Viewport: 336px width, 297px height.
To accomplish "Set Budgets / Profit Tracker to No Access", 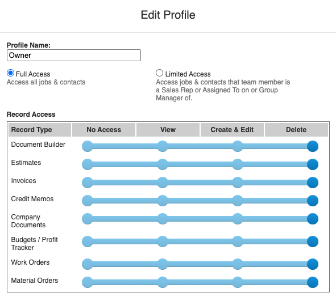I will [x=88, y=241].
